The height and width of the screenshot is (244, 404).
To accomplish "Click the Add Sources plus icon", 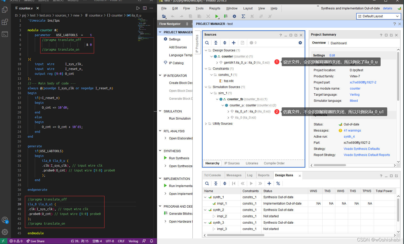I will [x=234, y=43].
